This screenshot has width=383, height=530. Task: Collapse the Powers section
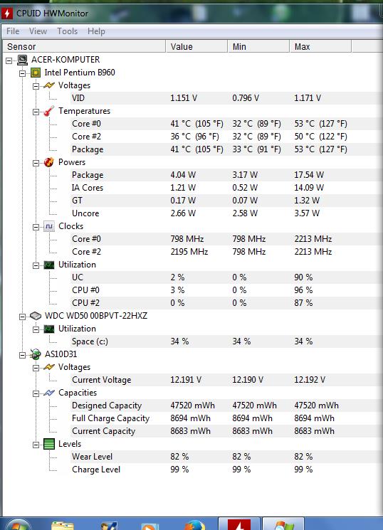click(x=36, y=163)
